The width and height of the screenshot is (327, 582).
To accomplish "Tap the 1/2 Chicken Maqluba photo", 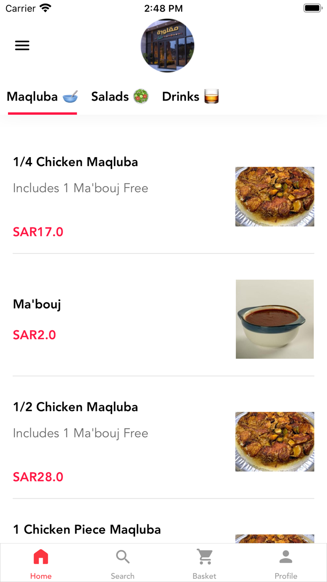I will [x=275, y=441].
